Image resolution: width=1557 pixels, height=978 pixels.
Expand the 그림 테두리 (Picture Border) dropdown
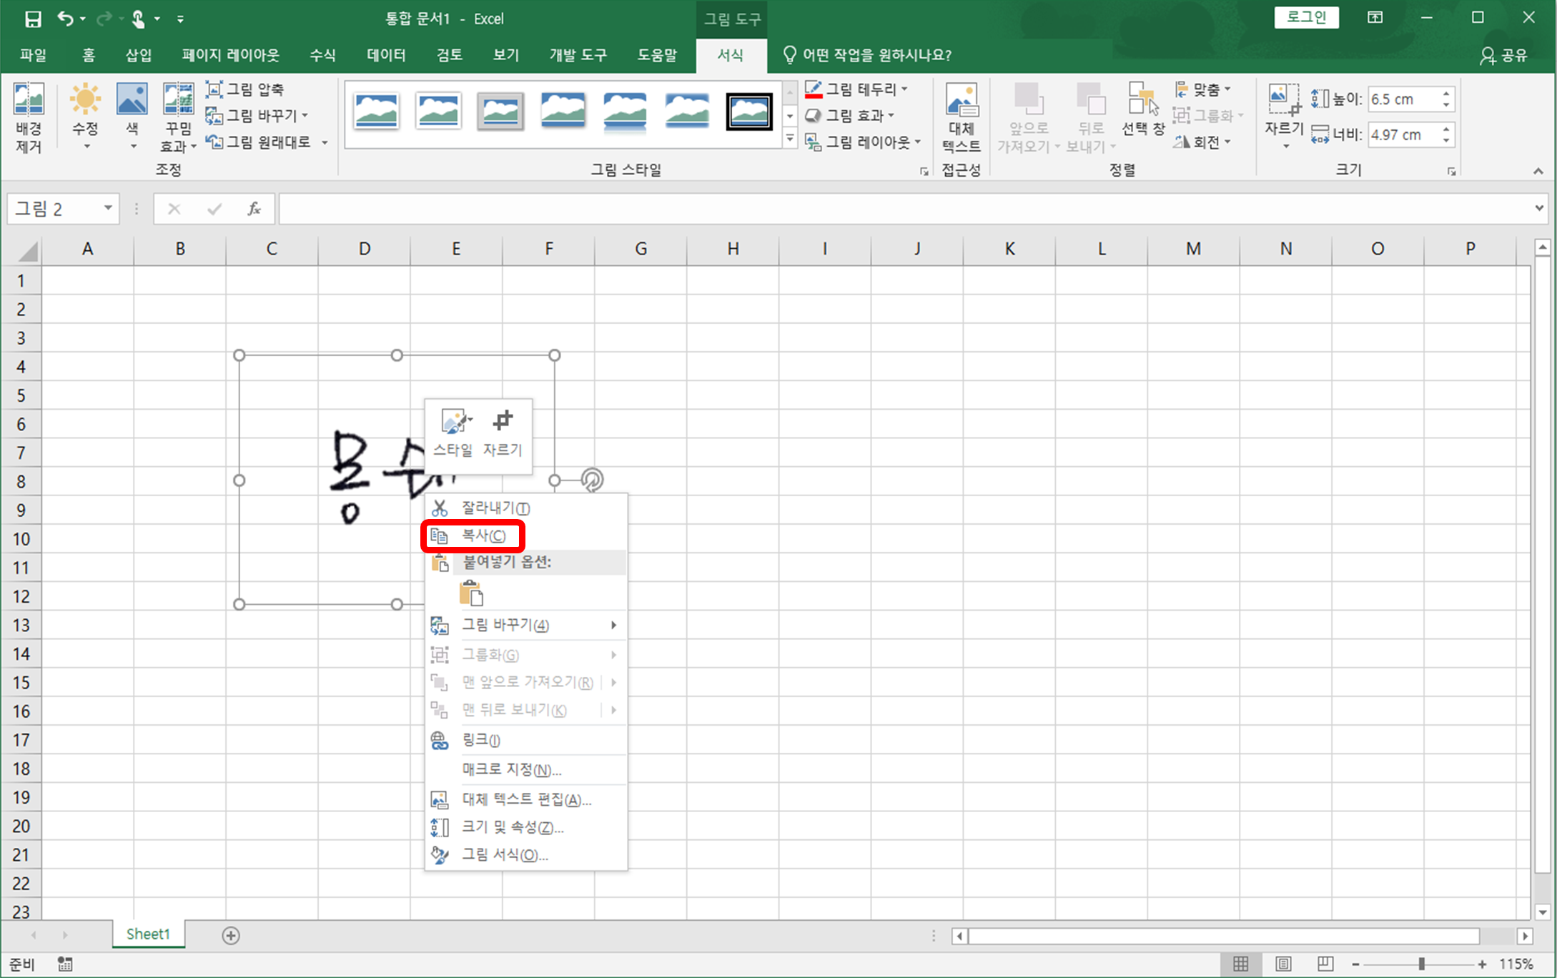[905, 89]
